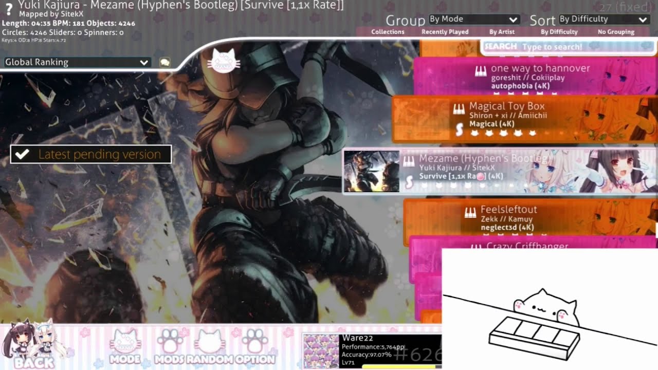
Task: Click the MODE cat icon button
Action: point(124,346)
